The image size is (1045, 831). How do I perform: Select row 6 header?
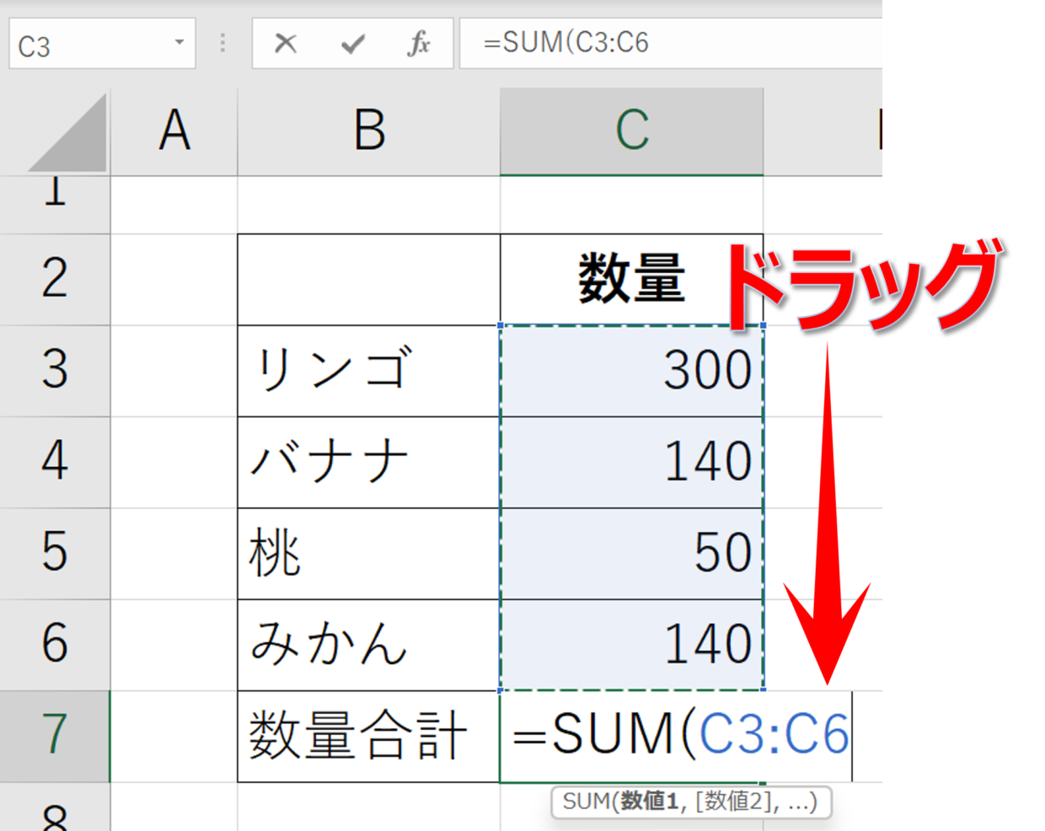[x=55, y=645]
